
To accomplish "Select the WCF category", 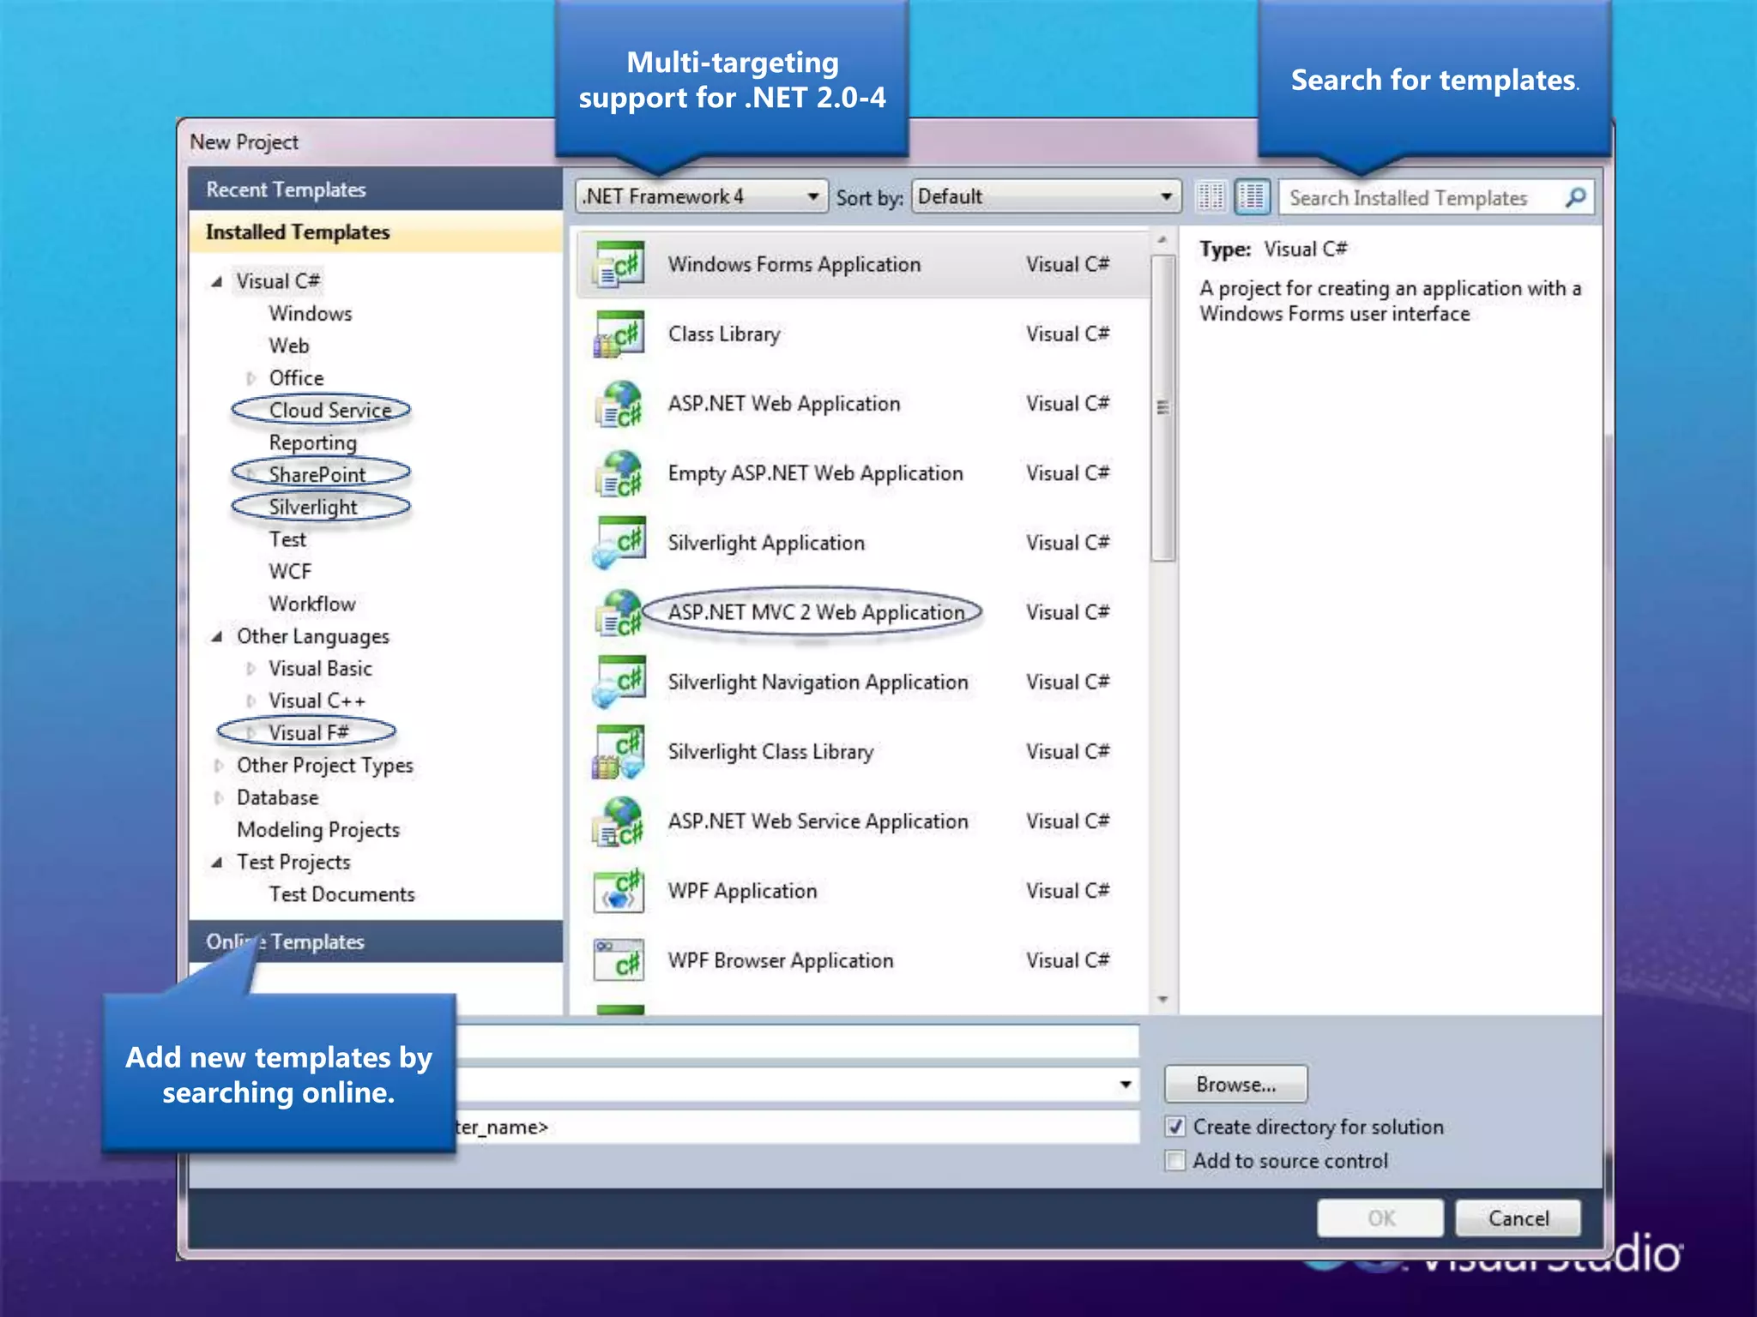I will click(290, 572).
